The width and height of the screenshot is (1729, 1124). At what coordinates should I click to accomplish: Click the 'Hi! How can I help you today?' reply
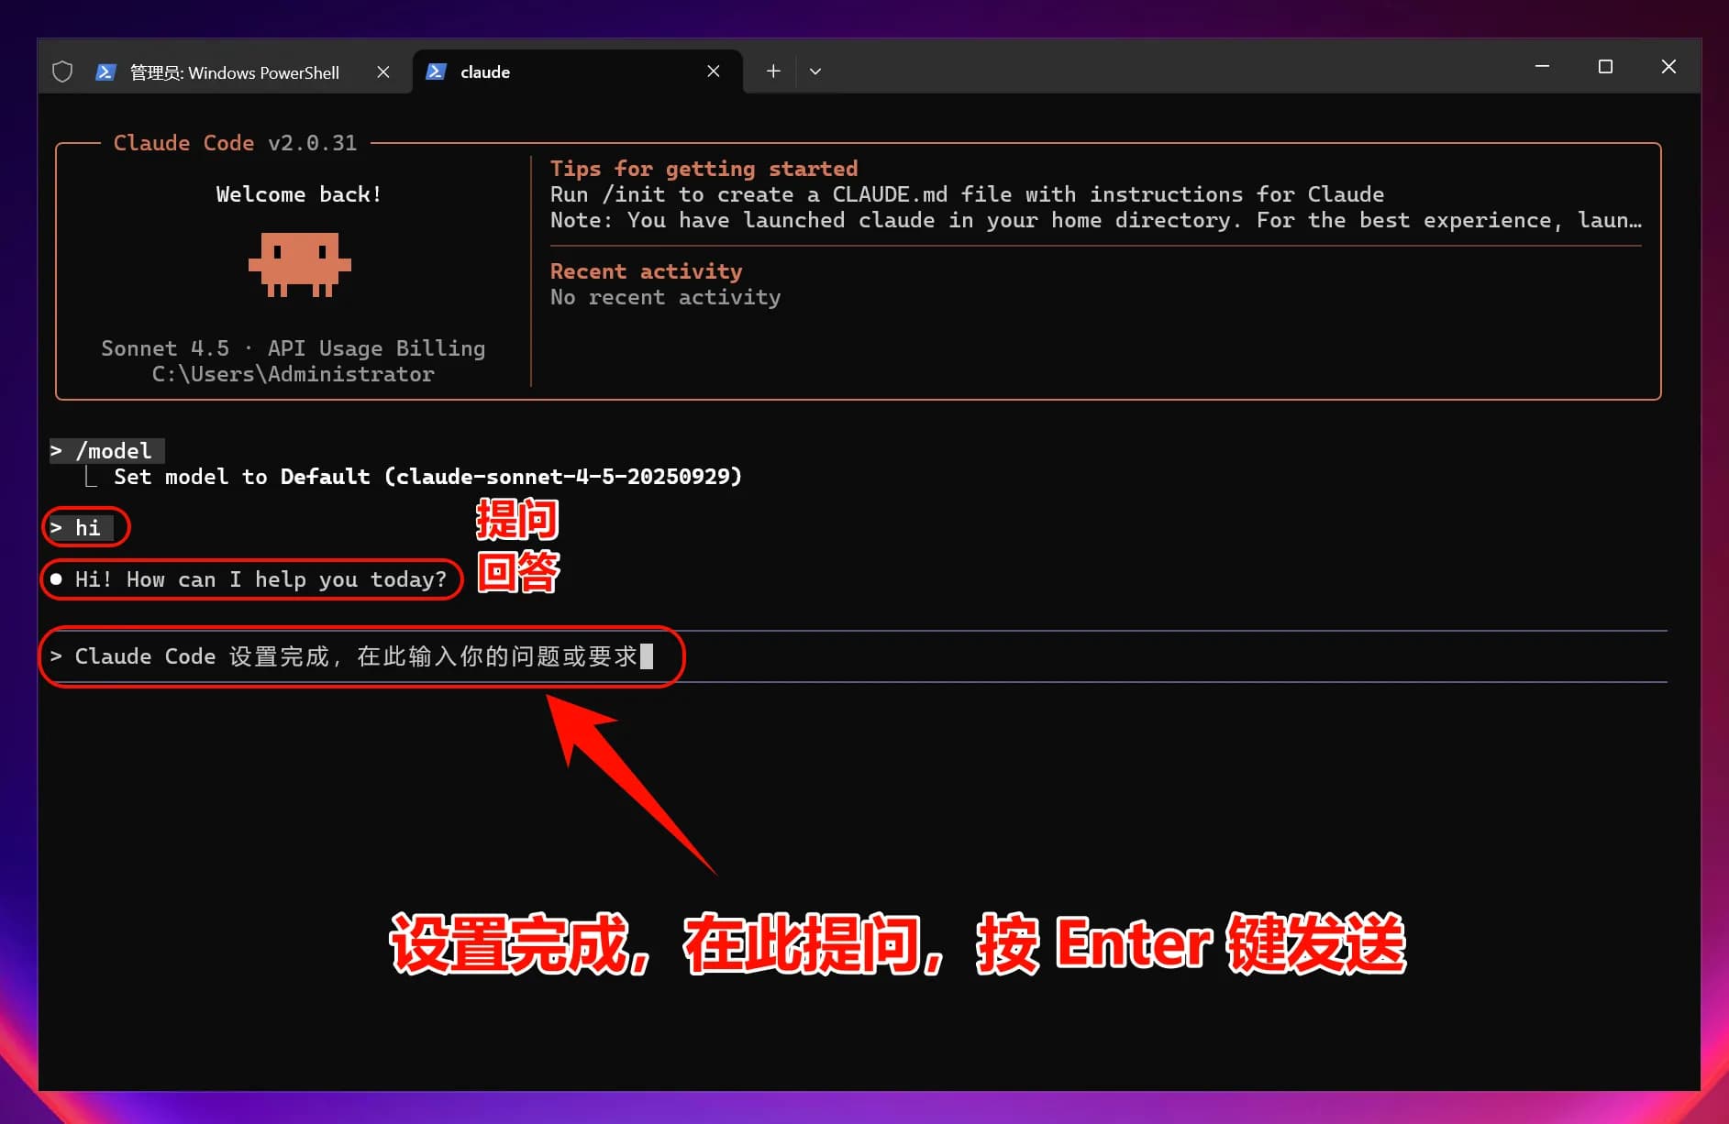pyautogui.click(x=260, y=579)
